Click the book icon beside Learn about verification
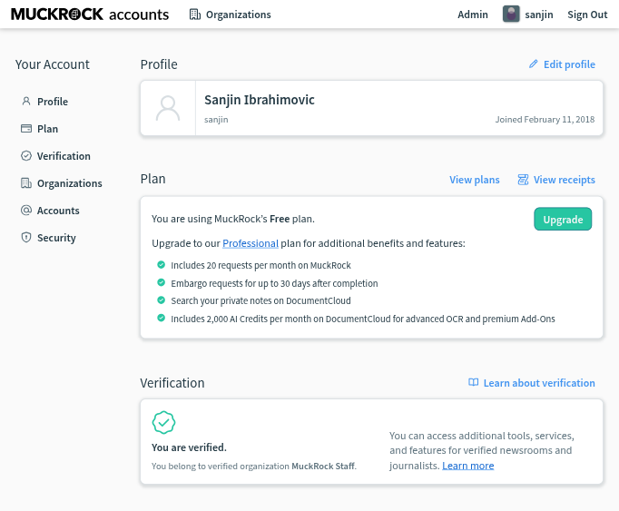Screen dimensions: 619x511 pyautogui.click(x=473, y=383)
